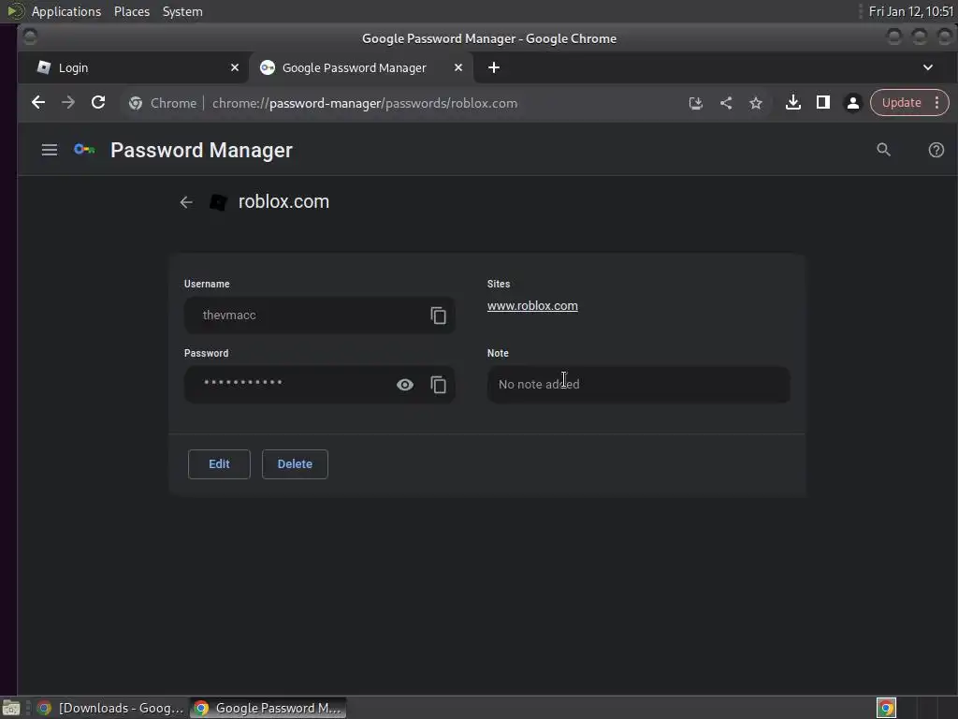
Task: Delete the roblox.com saved password
Action: point(295,464)
